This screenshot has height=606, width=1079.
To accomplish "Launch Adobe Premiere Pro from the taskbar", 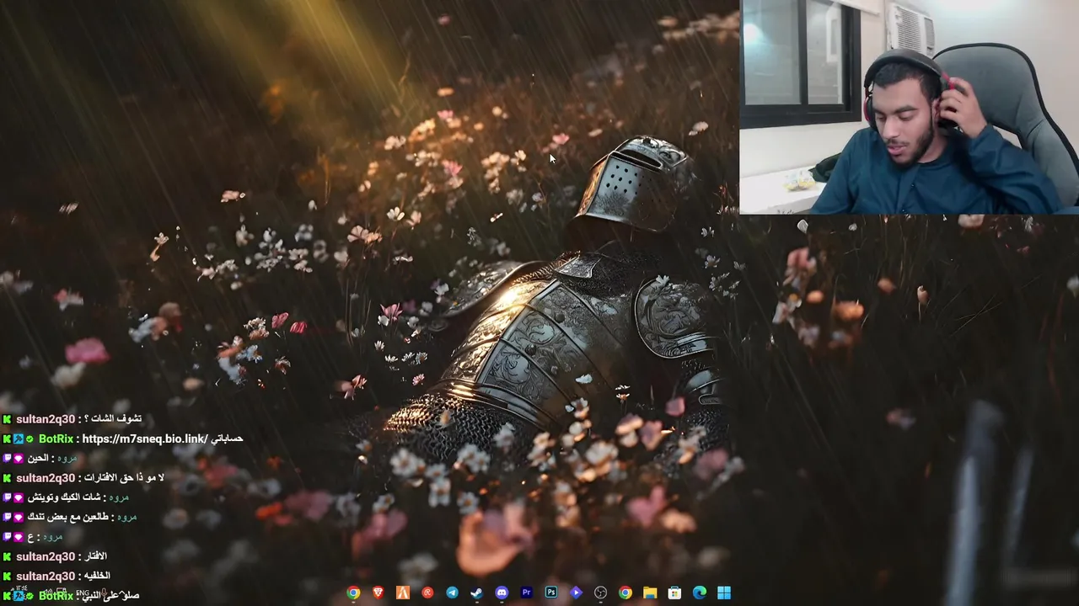I will tap(526, 593).
